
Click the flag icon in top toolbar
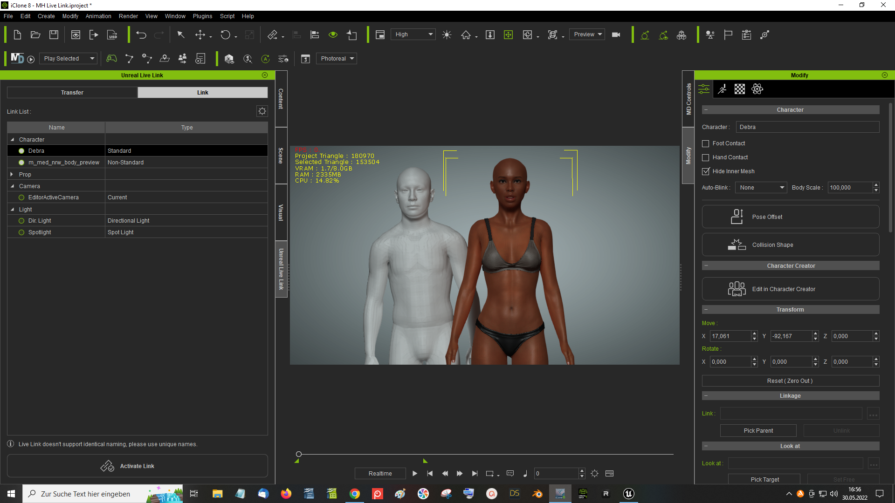tap(728, 34)
